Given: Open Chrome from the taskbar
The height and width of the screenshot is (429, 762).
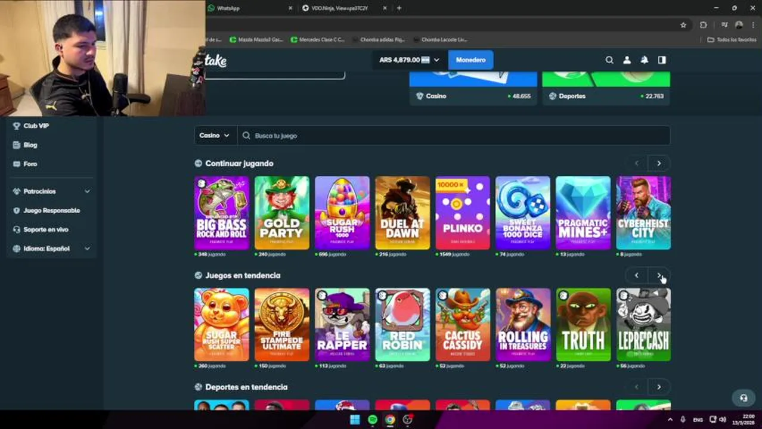Looking at the screenshot, I should coord(390,420).
